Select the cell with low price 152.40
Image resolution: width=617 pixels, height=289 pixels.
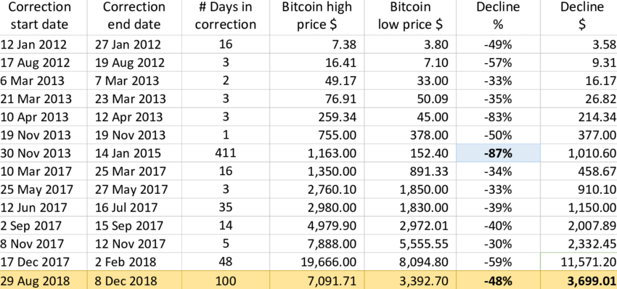click(x=410, y=152)
